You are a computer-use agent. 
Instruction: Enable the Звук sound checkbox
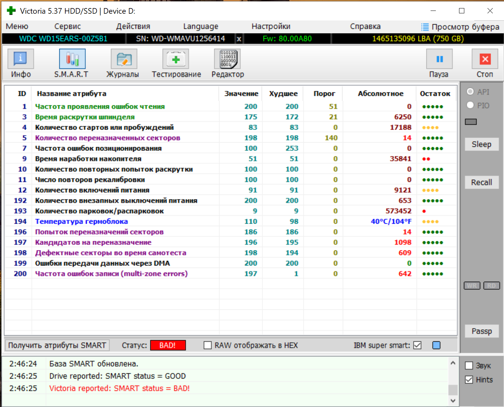tap(469, 366)
